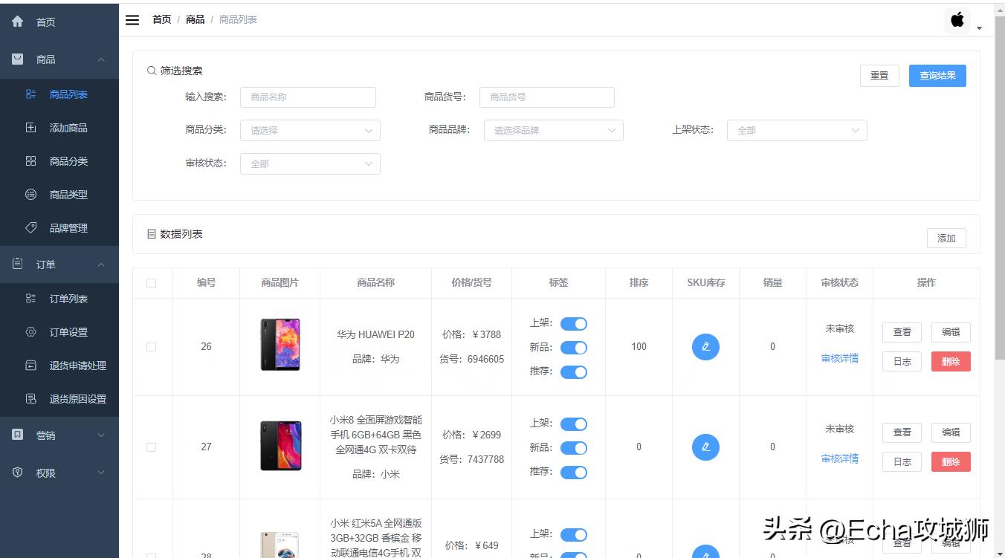
Task: Open 商品分类 from the sidebar
Action: pyautogui.click(x=30, y=160)
